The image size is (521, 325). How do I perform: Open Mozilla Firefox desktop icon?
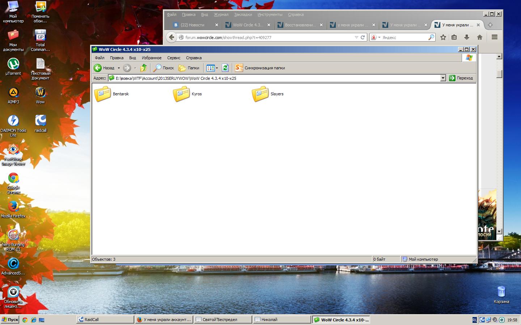(x=13, y=209)
